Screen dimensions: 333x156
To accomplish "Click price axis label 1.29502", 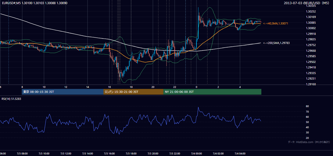I will (311, 62).
